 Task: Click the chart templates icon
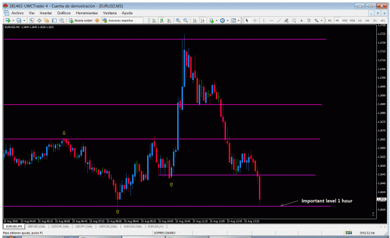(x=233, y=21)
